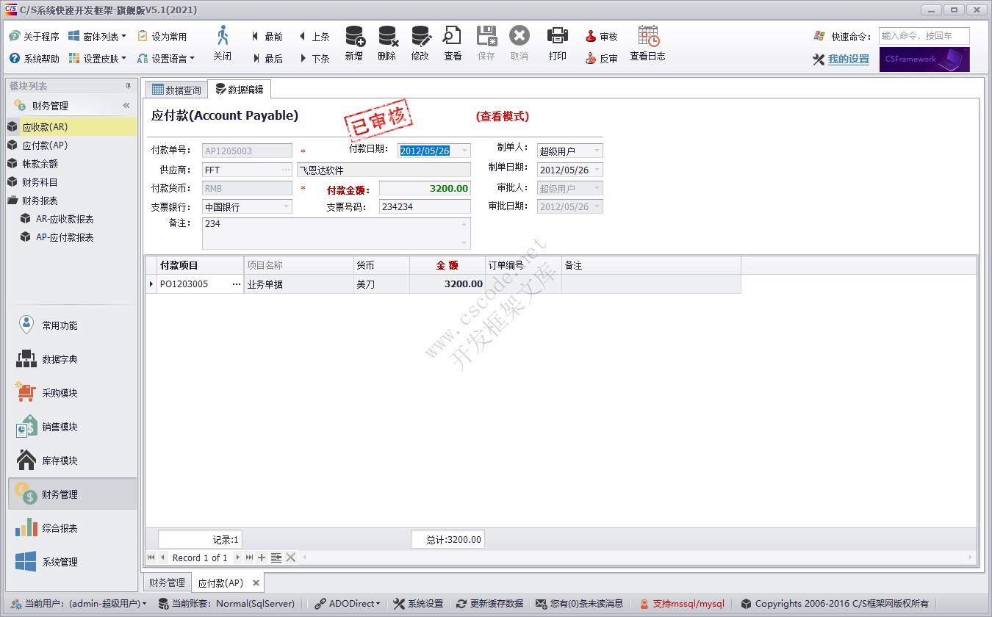
Task: Click the 打印 (Print) icon
Action: click(557, 46)
